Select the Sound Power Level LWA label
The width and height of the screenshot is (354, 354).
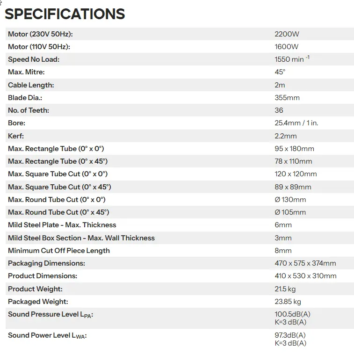tap(47, 336)
